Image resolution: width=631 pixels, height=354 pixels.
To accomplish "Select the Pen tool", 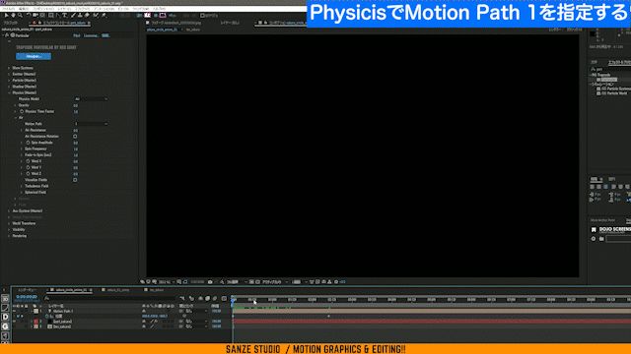I will pyautogui.click(x=58, y=16).
